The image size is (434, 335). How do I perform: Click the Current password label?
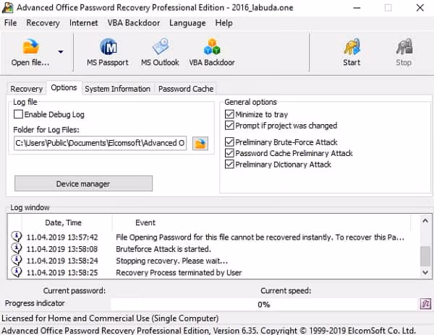click(x=75, y=290)
